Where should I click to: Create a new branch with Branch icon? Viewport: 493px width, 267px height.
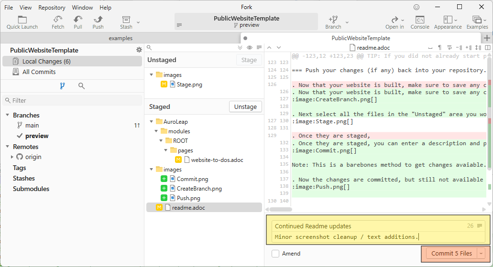click(x=333, y=20)
